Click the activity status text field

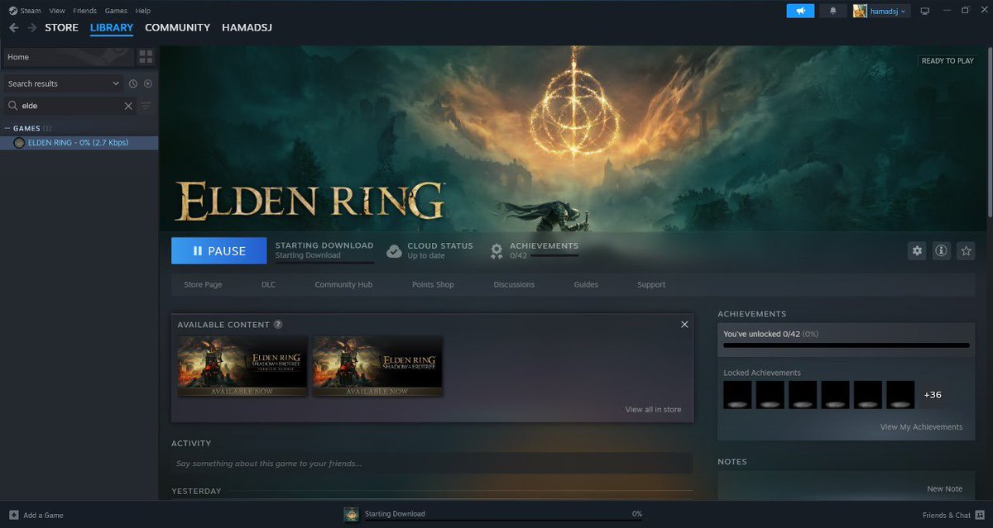point(432,464)
